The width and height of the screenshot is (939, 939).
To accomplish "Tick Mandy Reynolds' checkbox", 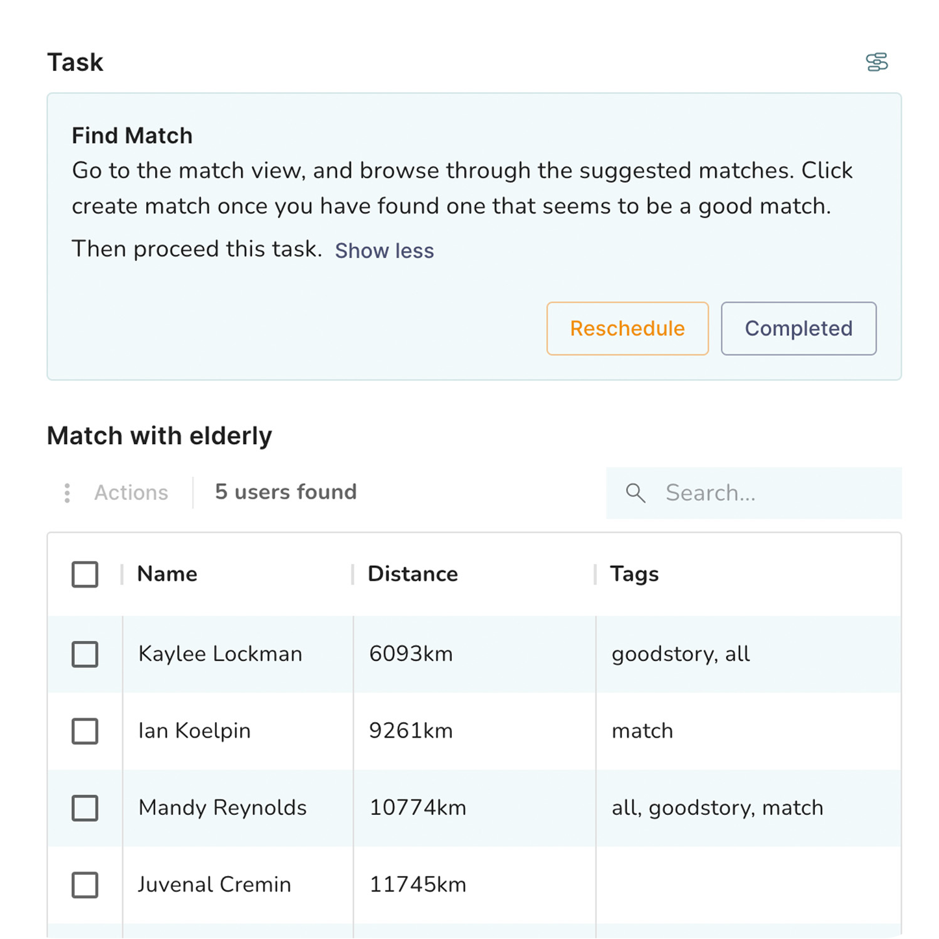I will [85, 808].
